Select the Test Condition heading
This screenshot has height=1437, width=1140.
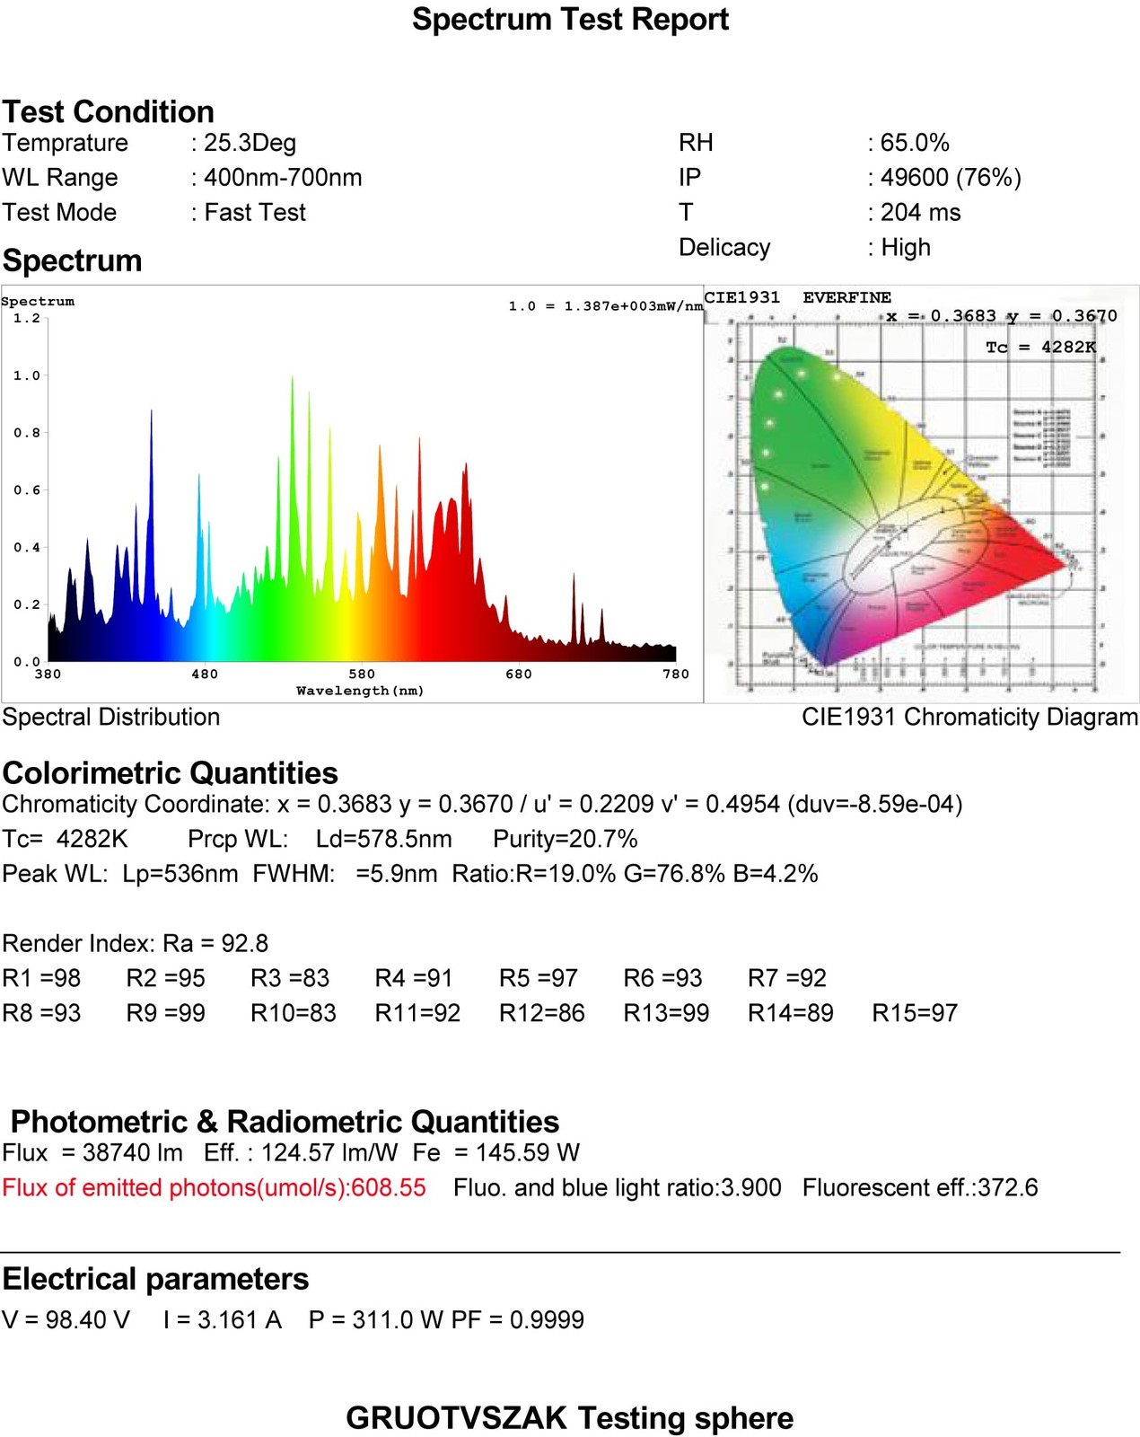pos(108,111)
